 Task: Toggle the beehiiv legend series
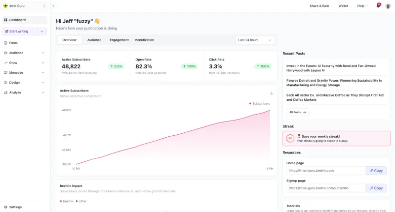tap(67, 201)
